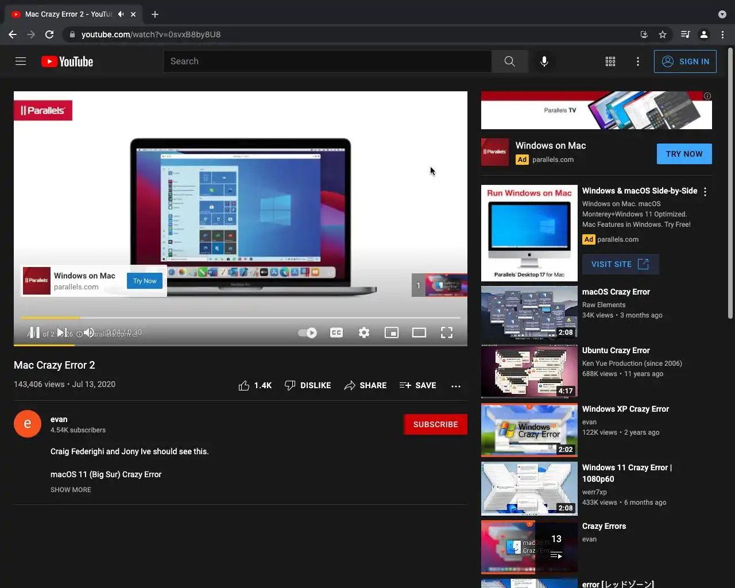Viewport: 735px width, 588px height.
Task: Focus the YouTube Search field
Action: pyautogui.click(x=327, y=61)
